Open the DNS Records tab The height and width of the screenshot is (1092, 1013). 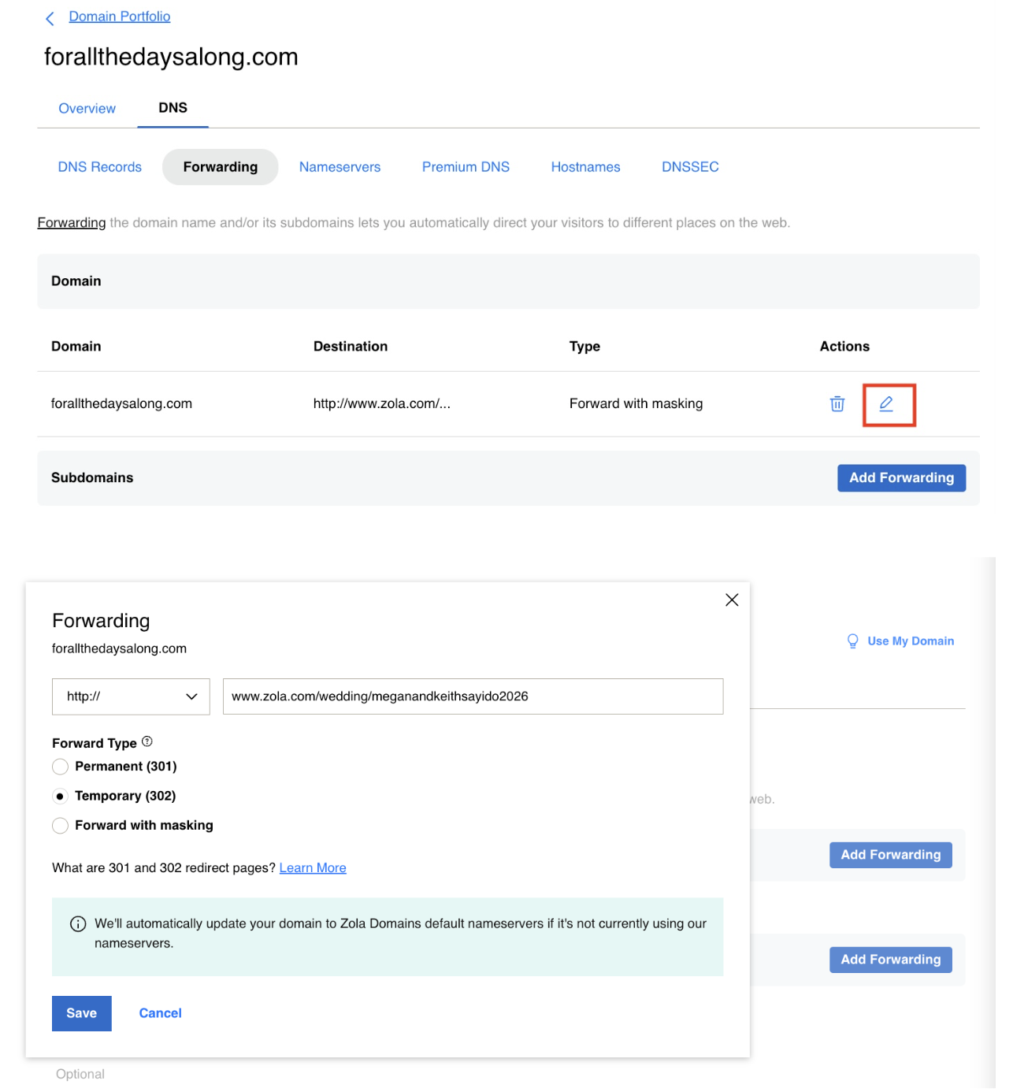(x=99, y=166)
